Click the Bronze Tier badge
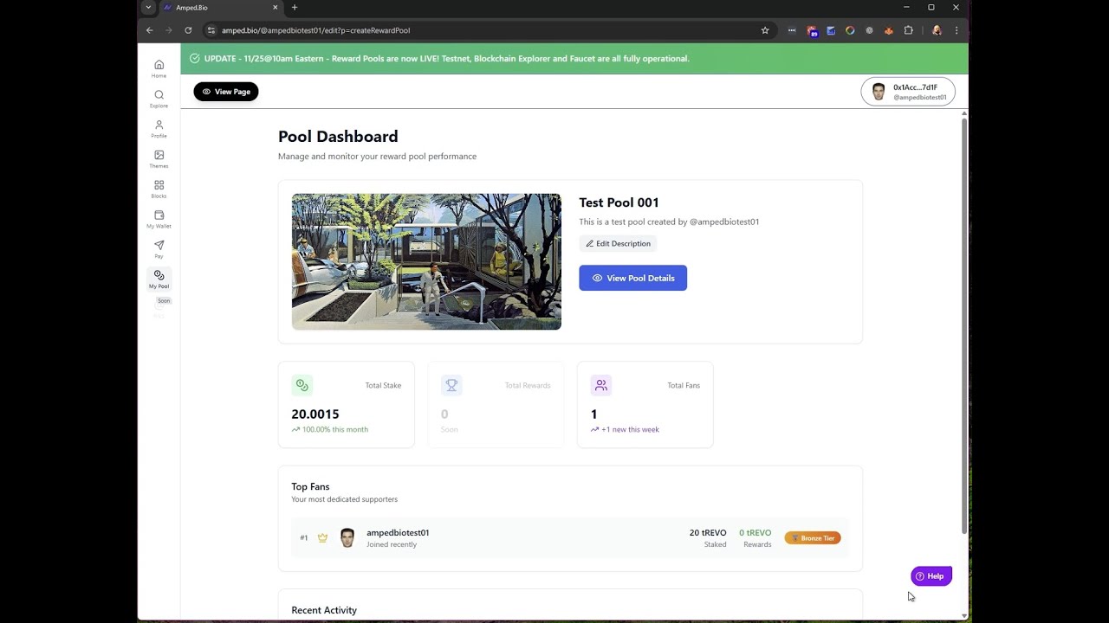This screenshot has width=1109, height=623. click(813, 538)
